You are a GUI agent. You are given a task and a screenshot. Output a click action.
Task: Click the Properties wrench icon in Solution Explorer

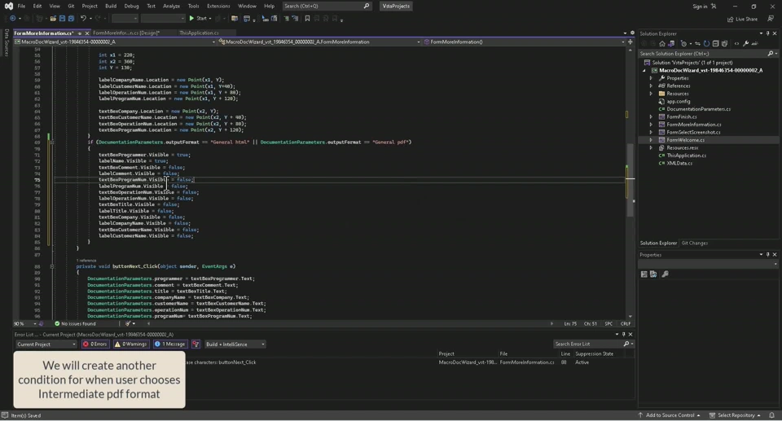(745, 43)
